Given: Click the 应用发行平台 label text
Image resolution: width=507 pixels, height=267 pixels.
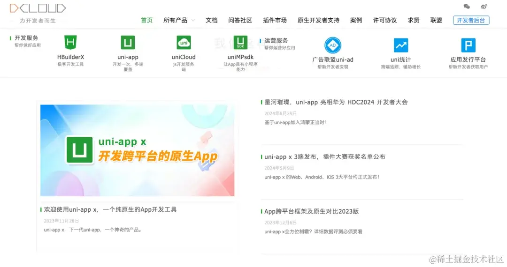Looking at the screenshot, I should 468,59.
